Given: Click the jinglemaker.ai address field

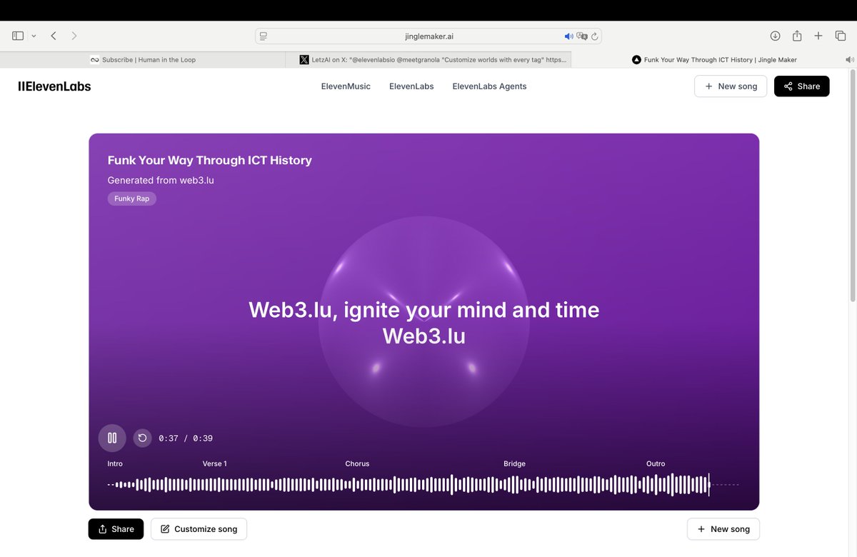Looking at the screenshot, I should (x=428, y=36).
